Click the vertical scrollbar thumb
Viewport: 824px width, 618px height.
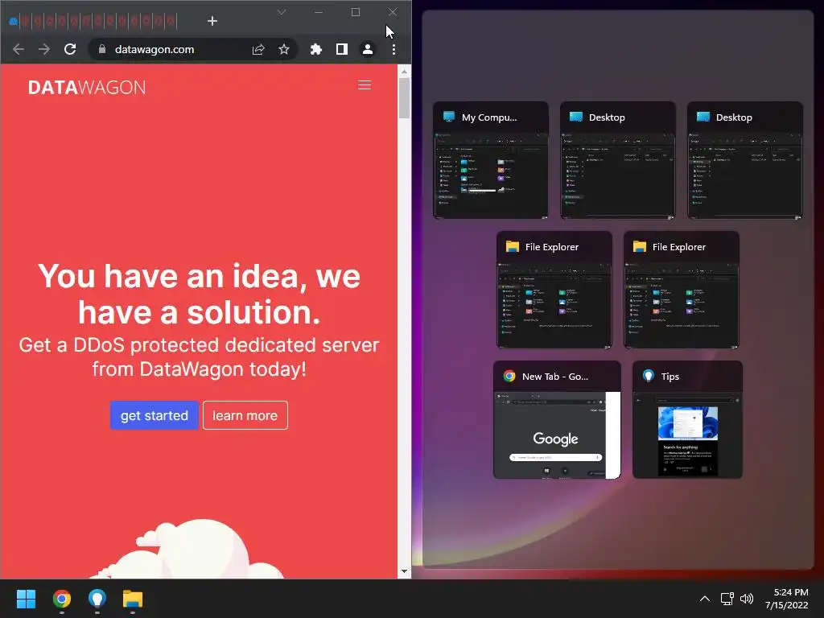tap(404, 97)
